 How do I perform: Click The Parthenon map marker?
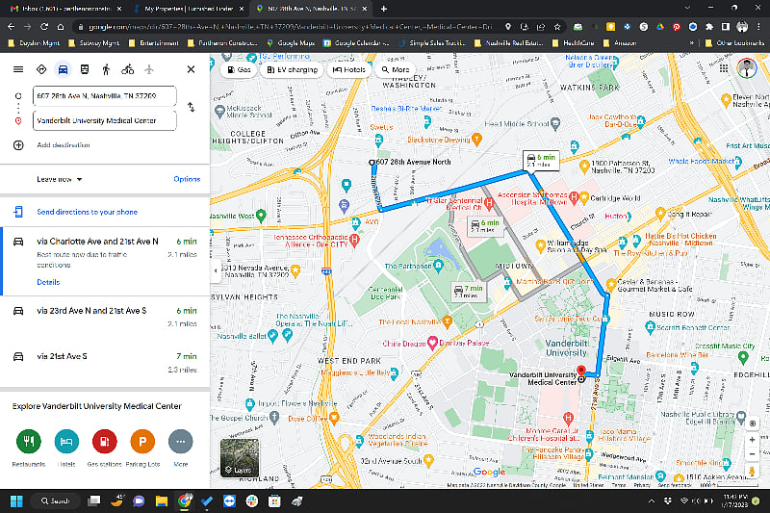[438, 266]
